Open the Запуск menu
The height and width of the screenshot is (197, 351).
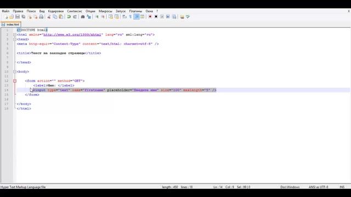pyautogui.click(x=121, y=11)
